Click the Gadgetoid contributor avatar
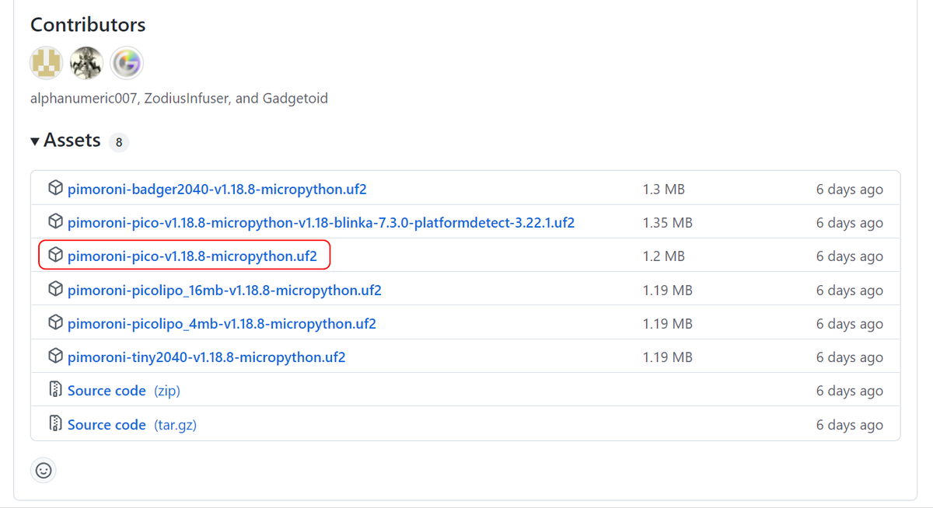 point(127,63)
